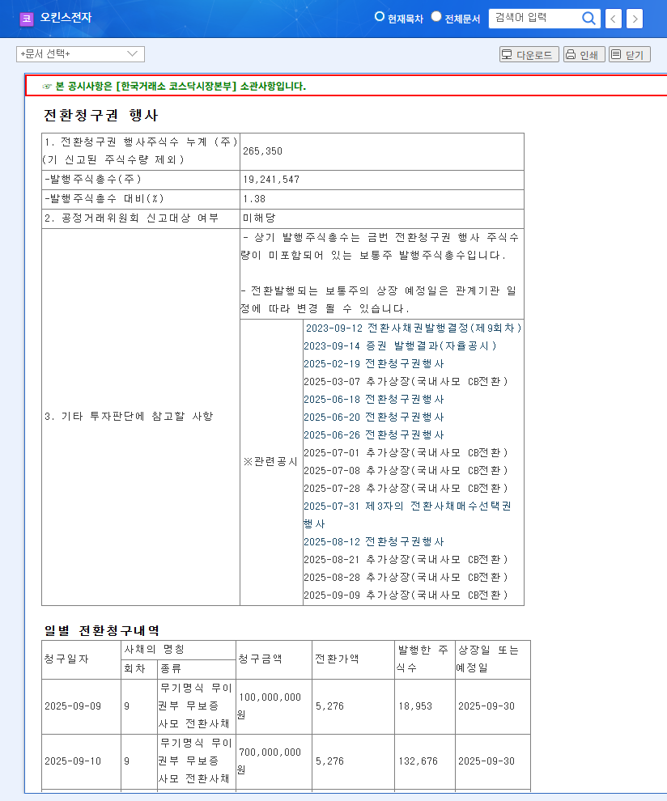Click the magnifier search icon
667x801 pixels.
click(x=588, y=19)
